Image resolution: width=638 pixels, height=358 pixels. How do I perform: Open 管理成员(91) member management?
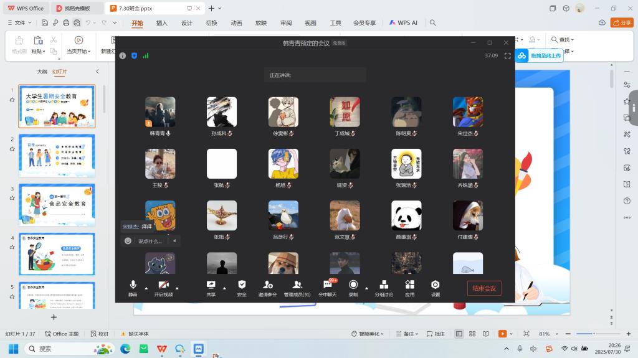(297, 288)
